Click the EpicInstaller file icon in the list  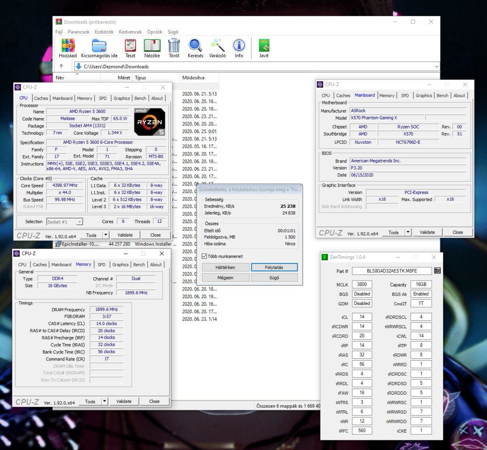[58, 244]
